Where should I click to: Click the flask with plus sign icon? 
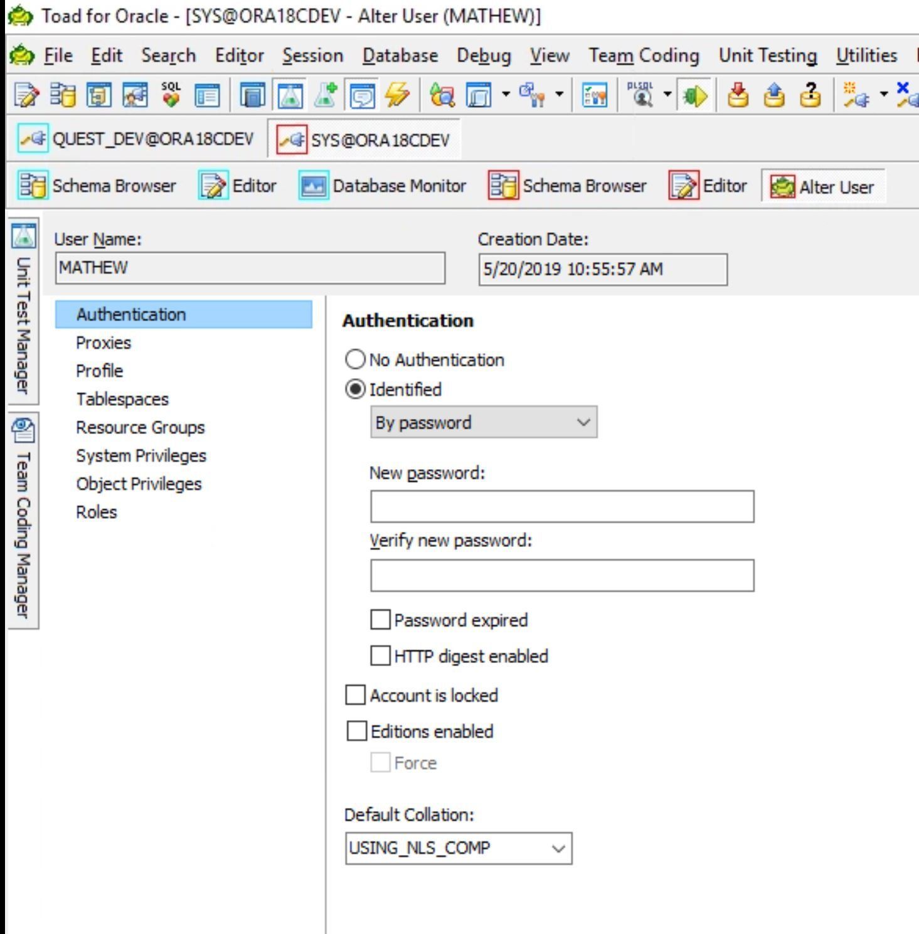pos(325,95)
